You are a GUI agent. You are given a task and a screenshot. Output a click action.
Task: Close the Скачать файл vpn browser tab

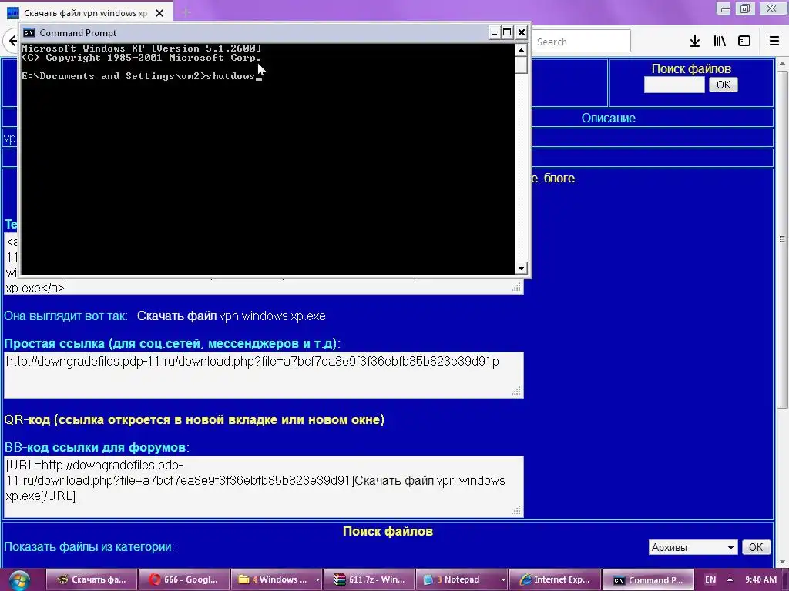(x=159, y=13)
